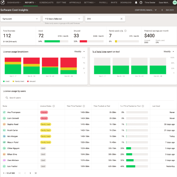Jump to last page of users table
This screenshot has height=177, width=177.
(x=36, y=173)
